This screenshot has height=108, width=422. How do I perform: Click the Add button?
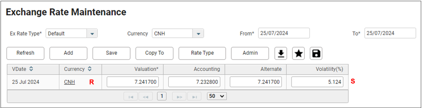click(68, 53)
